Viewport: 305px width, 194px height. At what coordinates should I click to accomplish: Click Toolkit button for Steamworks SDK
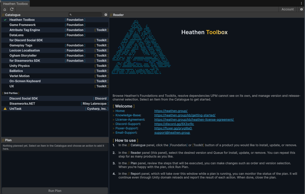click(101, 61)
